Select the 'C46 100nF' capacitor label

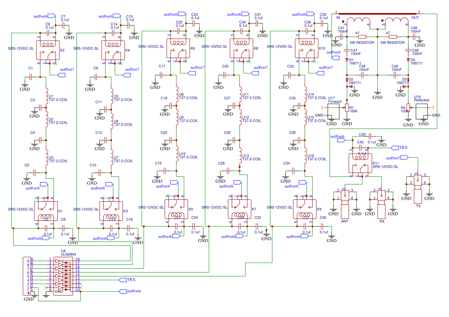(416, 30)
